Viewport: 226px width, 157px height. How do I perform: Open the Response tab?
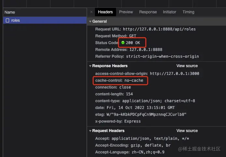tap(148, 12)
